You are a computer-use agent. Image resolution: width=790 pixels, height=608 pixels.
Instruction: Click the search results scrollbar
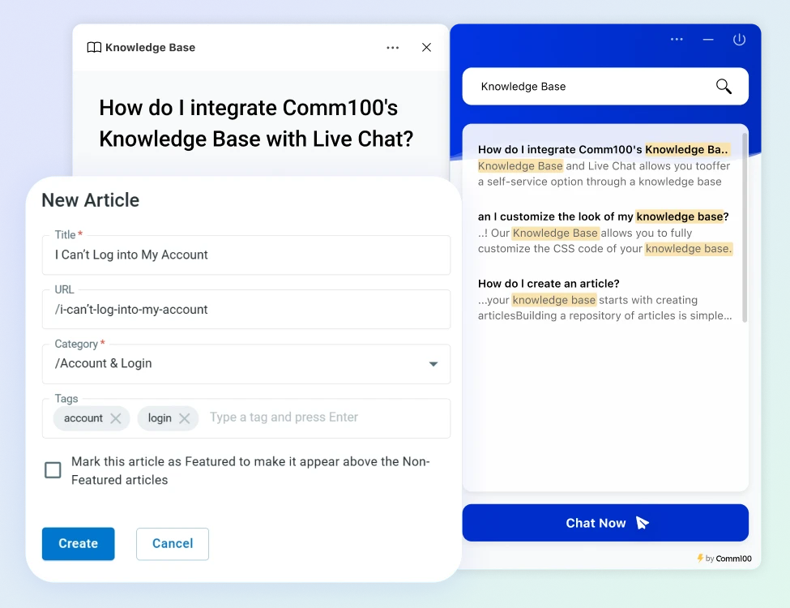coord(745,227)
